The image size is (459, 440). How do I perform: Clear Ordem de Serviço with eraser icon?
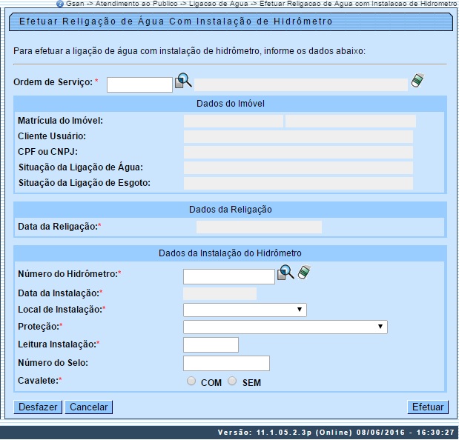[417, 81]
